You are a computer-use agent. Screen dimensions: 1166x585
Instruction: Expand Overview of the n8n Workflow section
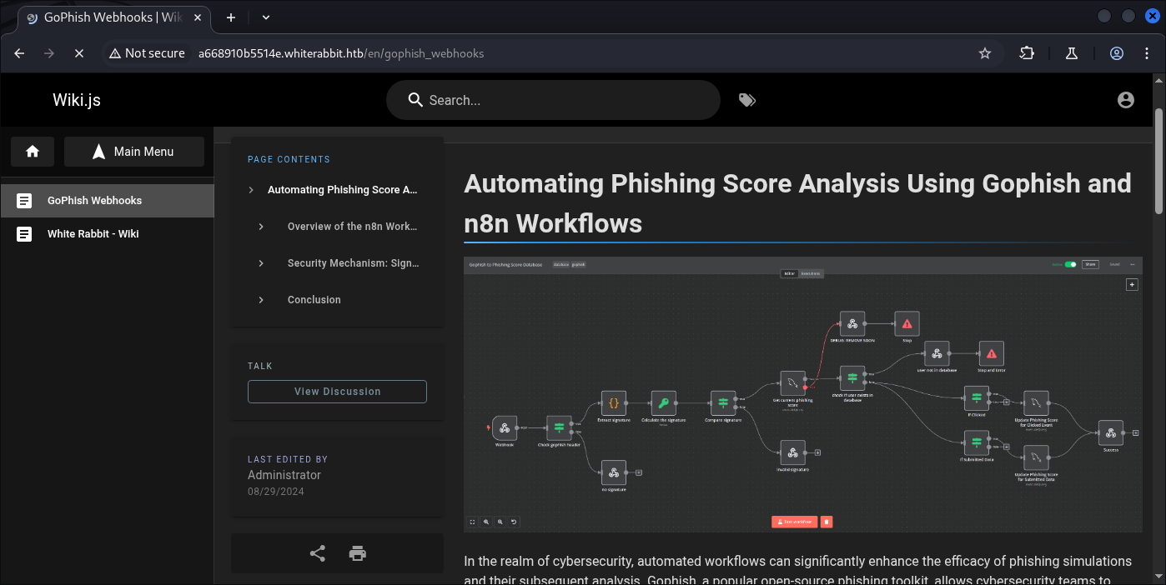[x=261, y=227]
